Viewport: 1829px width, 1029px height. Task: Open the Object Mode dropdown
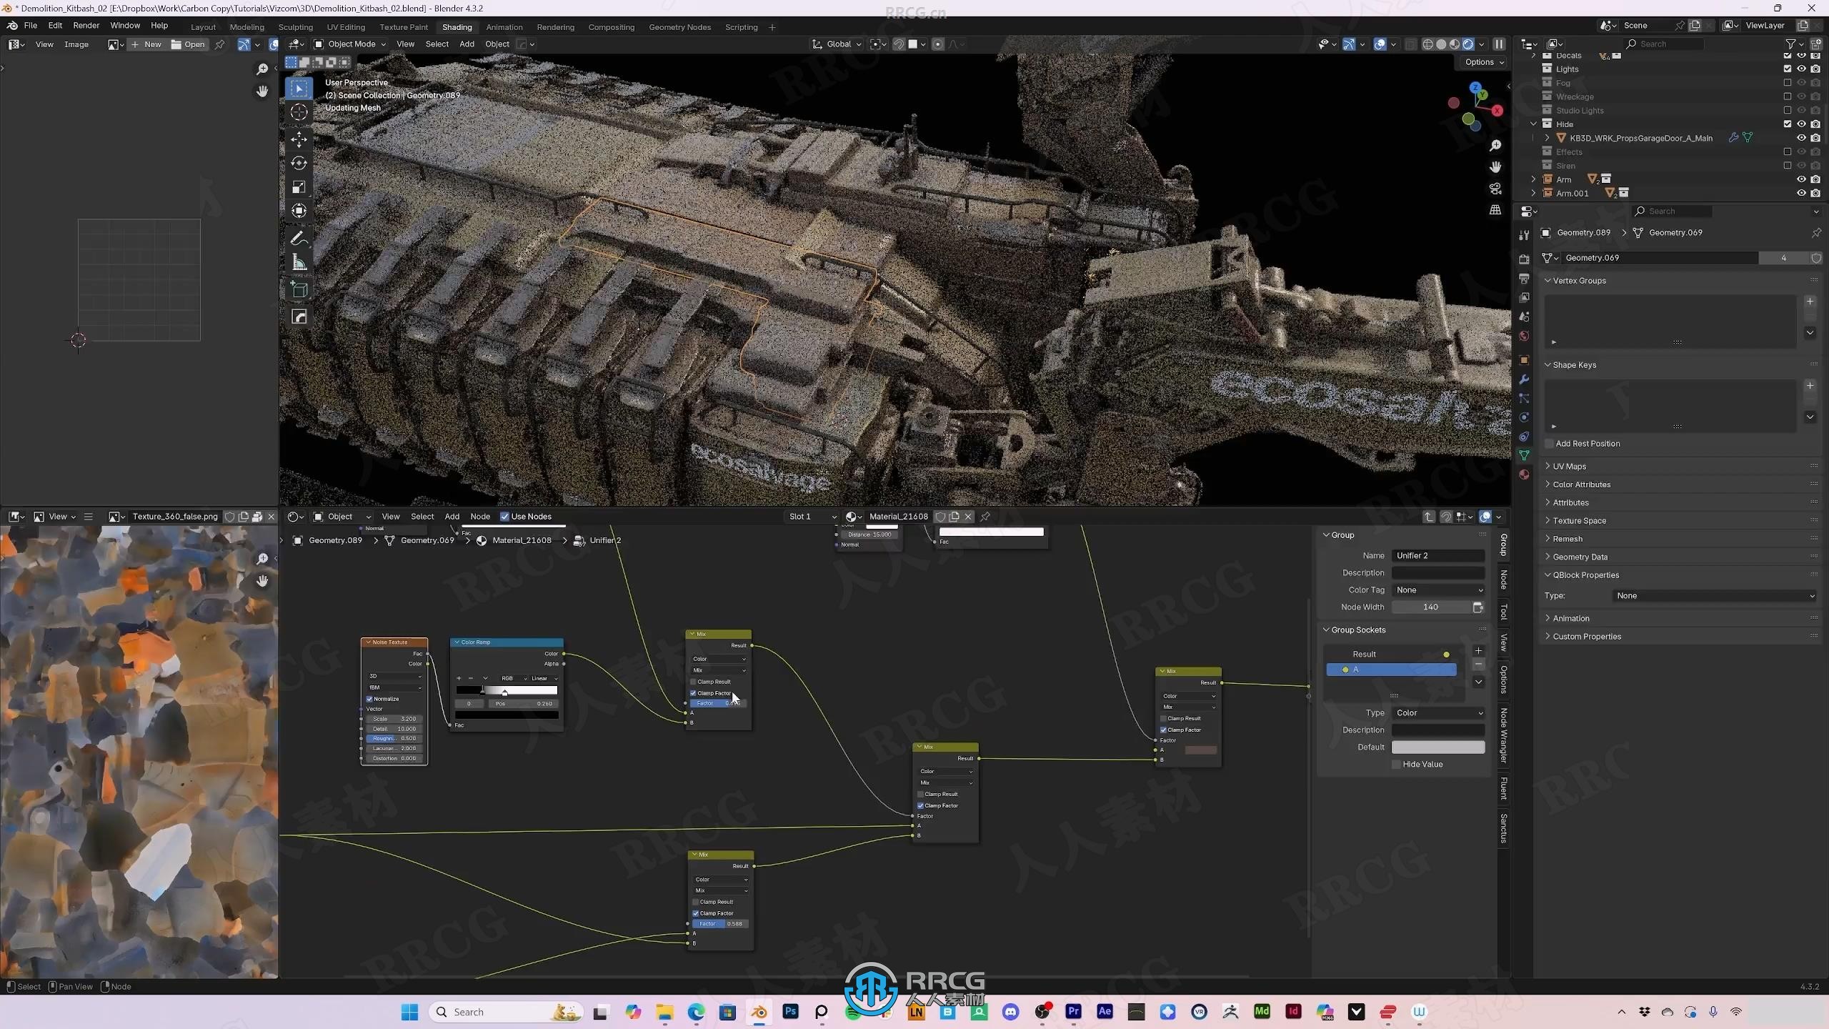(x=350, y=44)
